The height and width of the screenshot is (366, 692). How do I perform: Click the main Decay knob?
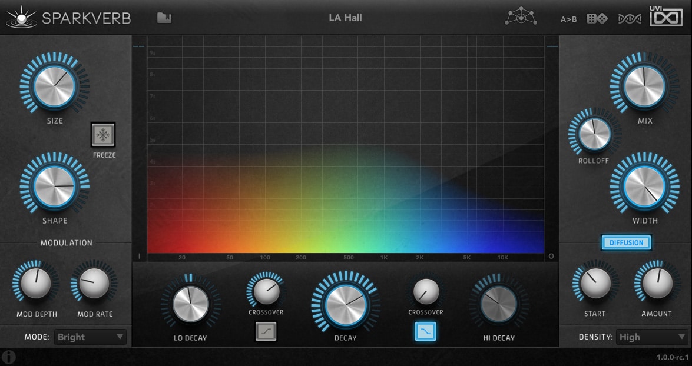[x=345, y=305]
